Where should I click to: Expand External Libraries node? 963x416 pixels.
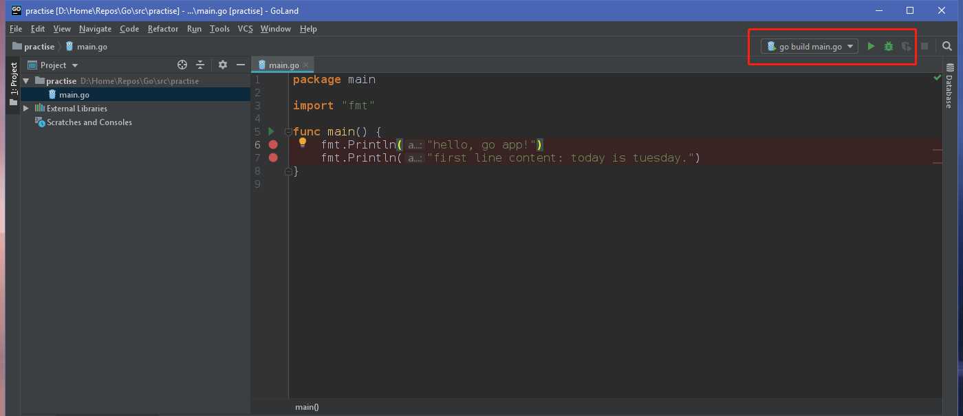pyautogui.click(x=26, y=108)
